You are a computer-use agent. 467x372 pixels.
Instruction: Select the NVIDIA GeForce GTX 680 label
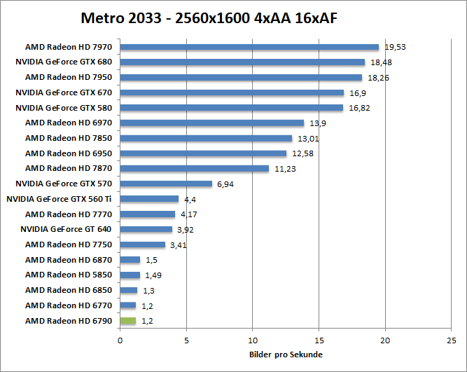64,62
